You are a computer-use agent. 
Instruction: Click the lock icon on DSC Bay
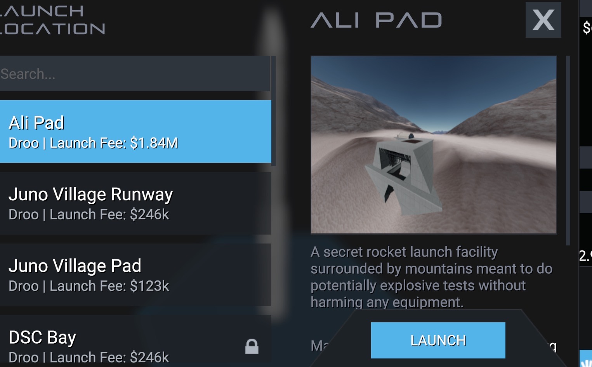pos(252,346)
